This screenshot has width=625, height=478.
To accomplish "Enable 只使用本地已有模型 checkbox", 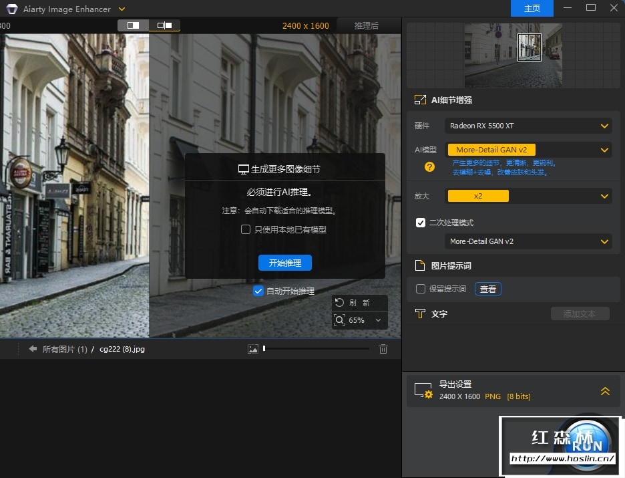I will click(x=246, y=229).
